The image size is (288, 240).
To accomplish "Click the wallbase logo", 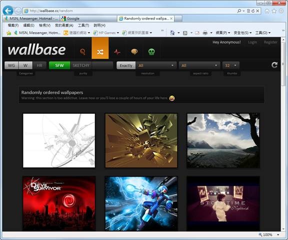I will click(36, 50).
